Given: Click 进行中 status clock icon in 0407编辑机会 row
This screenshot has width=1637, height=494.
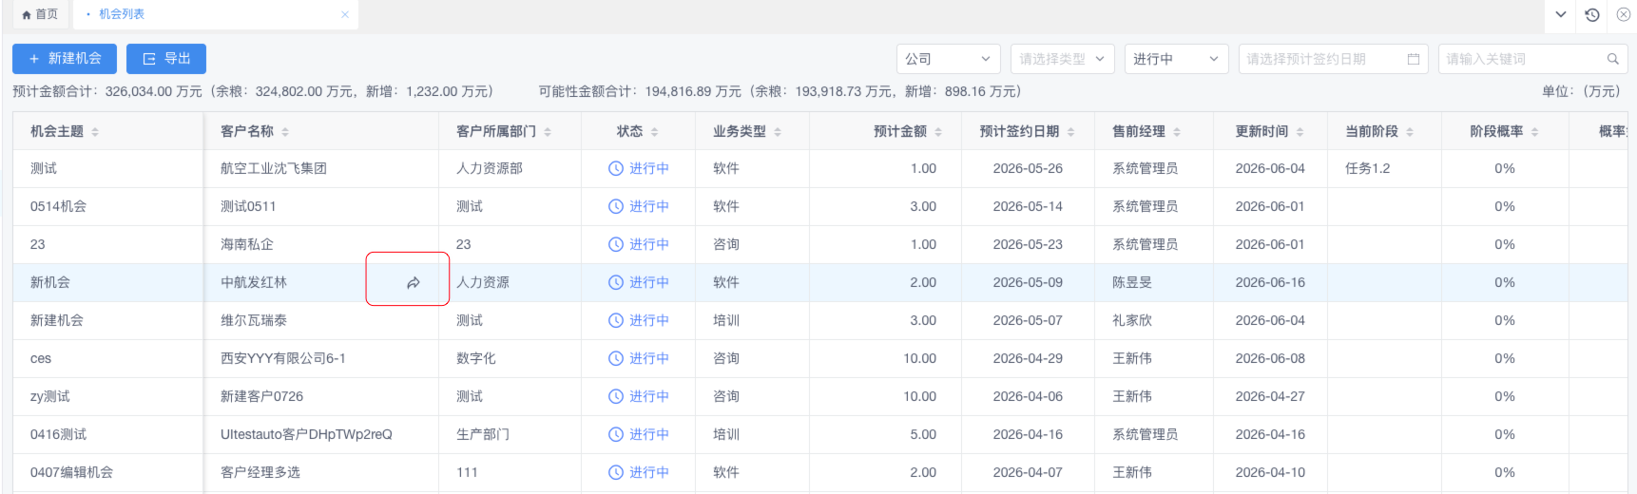Looking at the screenshot, I should pyautogui.click(x=616, y=472).
